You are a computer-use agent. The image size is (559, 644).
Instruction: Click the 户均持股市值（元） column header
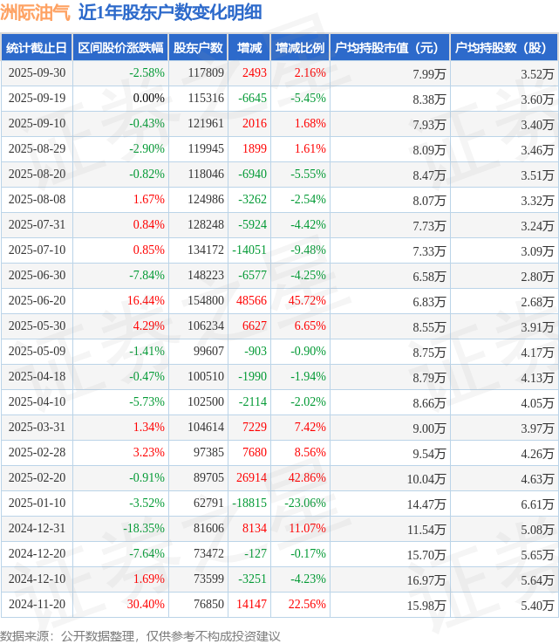pyautogui.click(x=389, y=48)
